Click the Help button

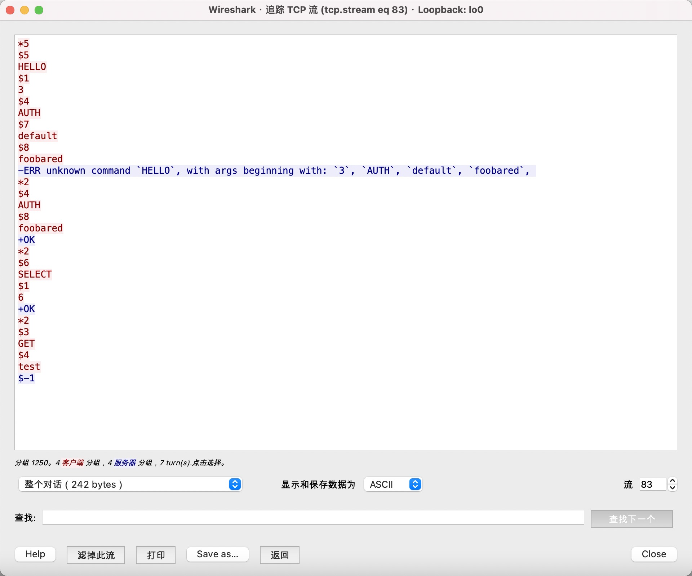point(35,554)
